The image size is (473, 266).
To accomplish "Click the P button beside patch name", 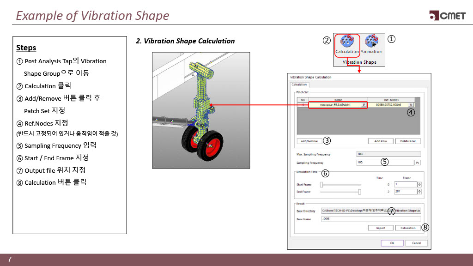I will (364, 105).
